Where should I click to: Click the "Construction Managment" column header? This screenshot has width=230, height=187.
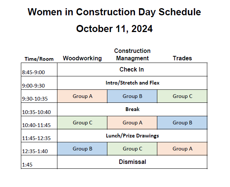point(132,54)
